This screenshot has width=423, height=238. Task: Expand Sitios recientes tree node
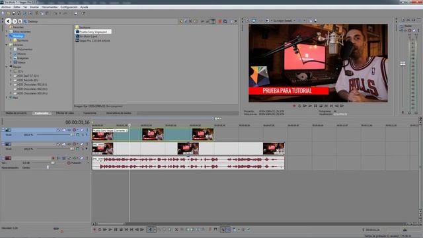click(7, 32)
